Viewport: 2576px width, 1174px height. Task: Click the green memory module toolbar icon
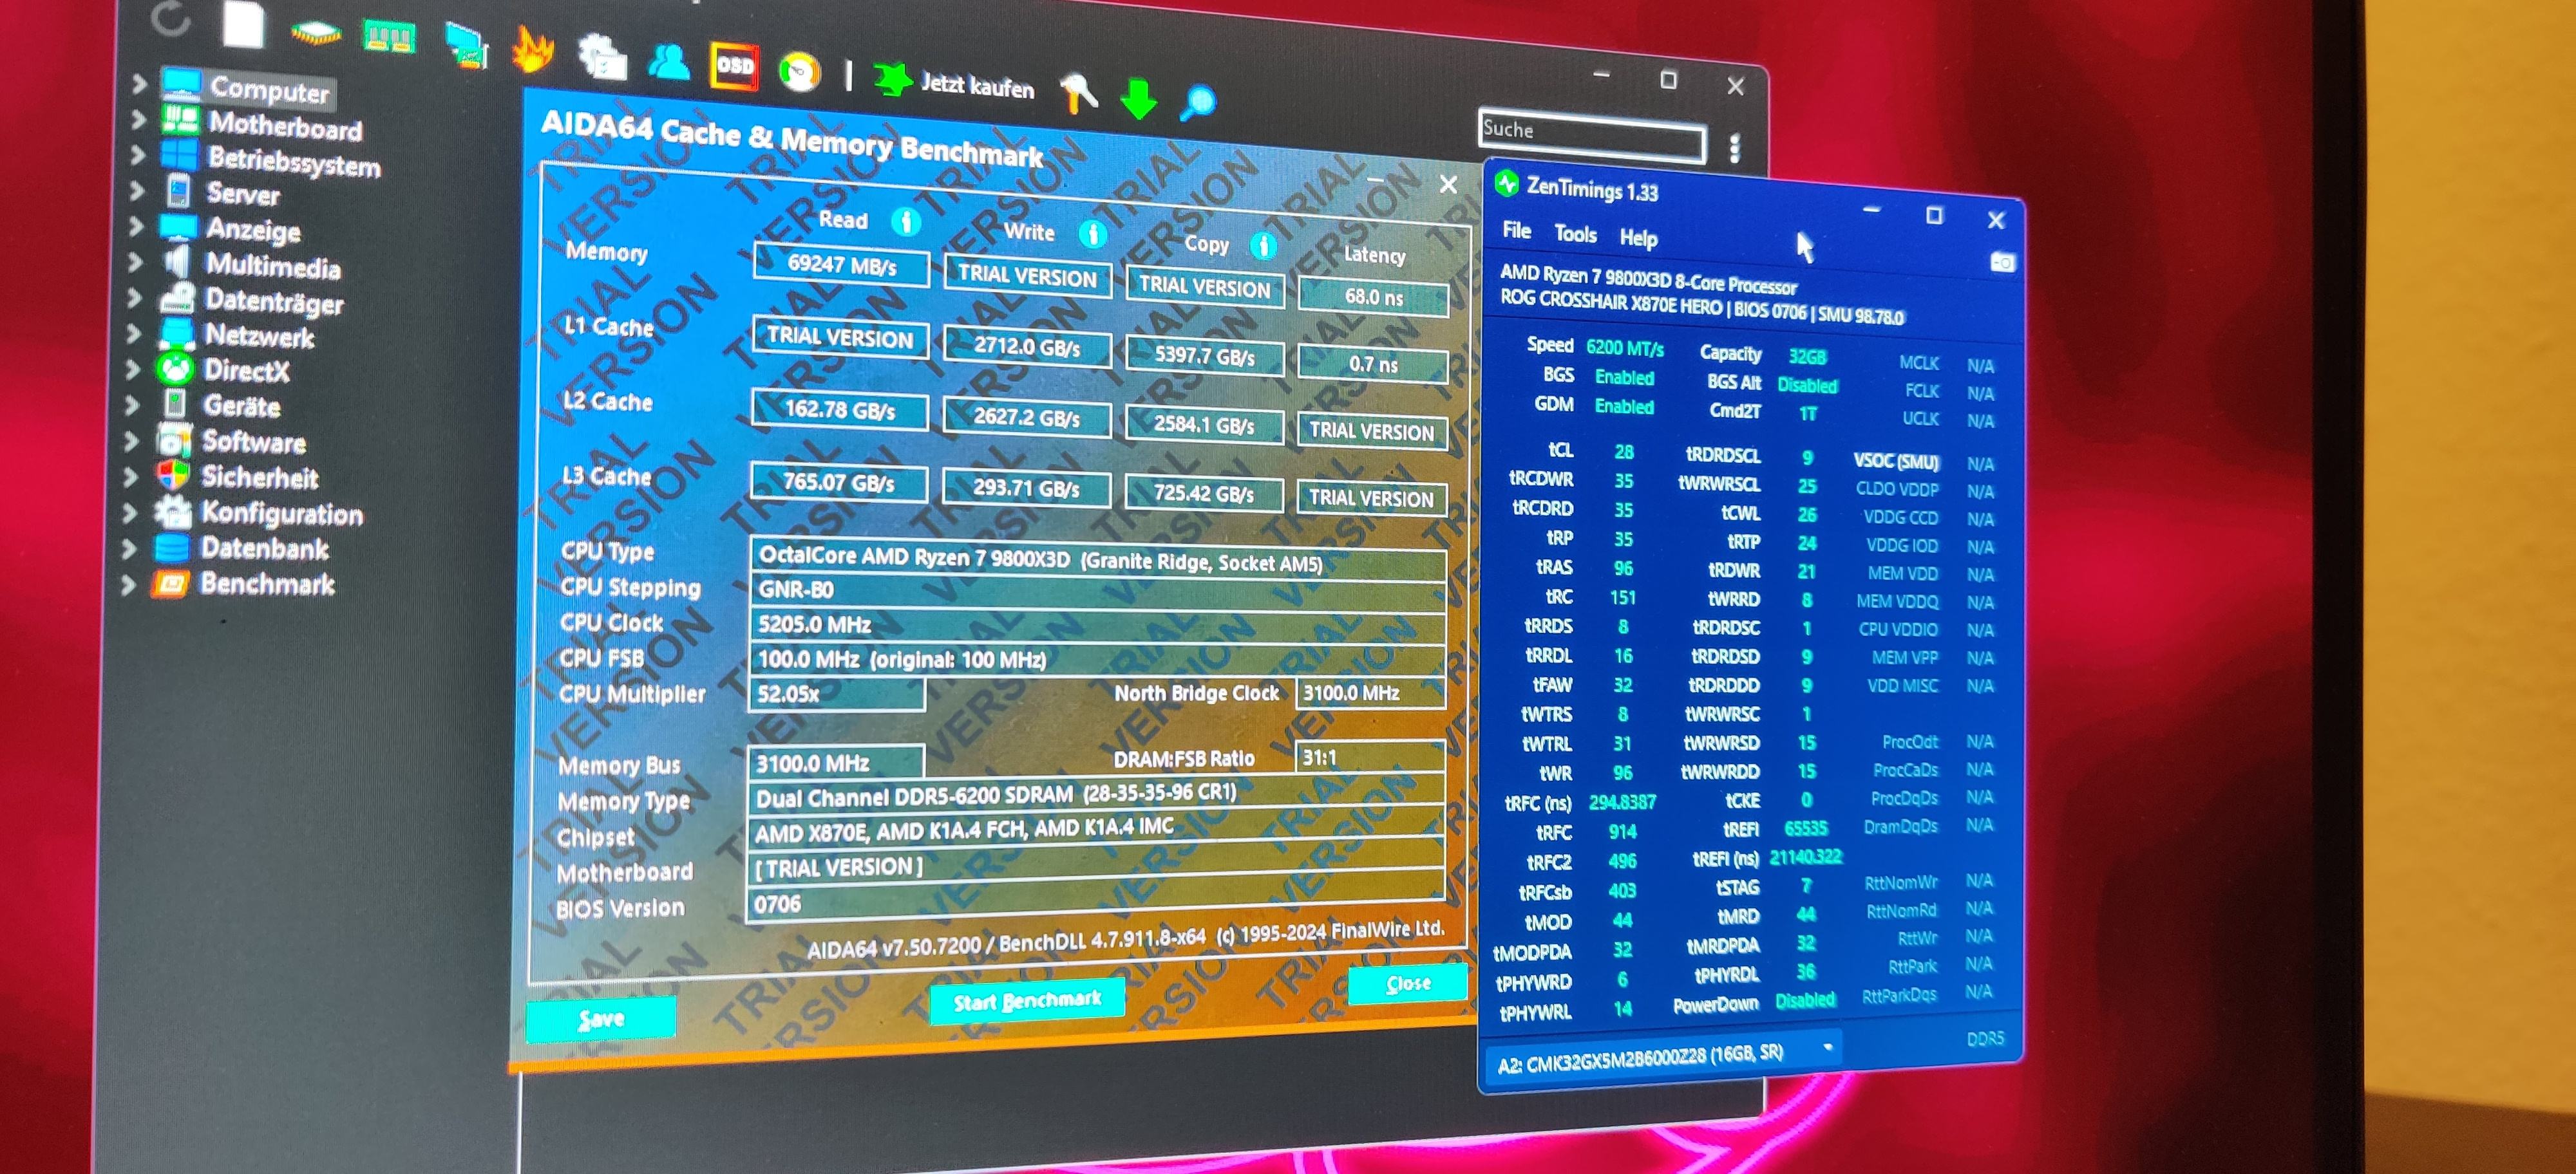389,38
